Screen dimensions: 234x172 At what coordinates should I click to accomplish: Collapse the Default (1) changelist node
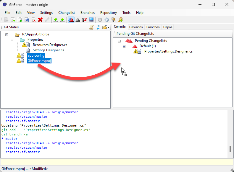(124, 46)
